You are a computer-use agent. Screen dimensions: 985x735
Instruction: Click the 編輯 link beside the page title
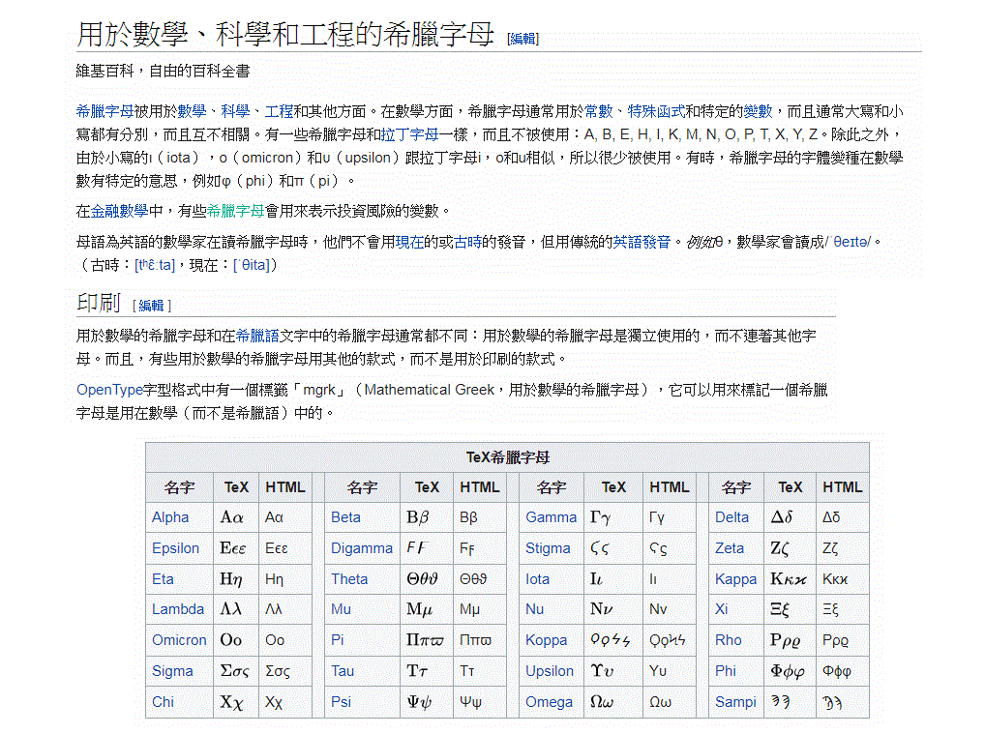click(x=522, y=39)
